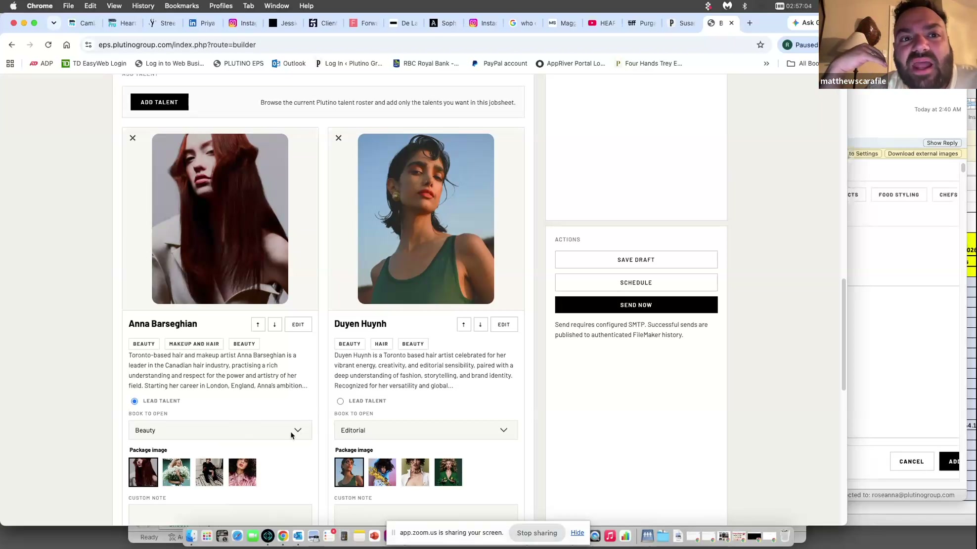Image resolution: width=977 pixels, height=549 pixels.
Task: Show hidden bookmarks overflow chevron
Action: [766, 63]
